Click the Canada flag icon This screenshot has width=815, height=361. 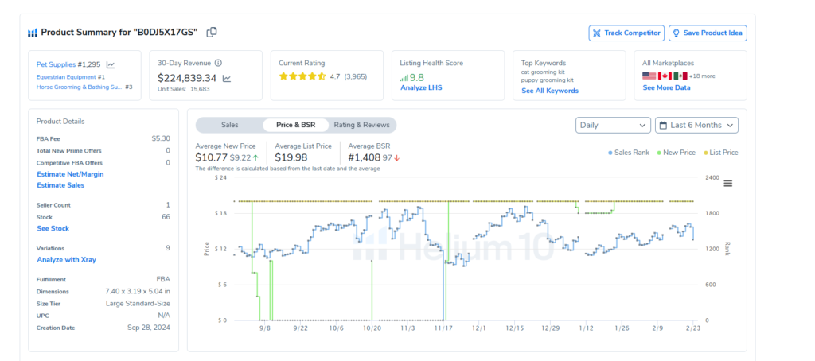[664, 76]
